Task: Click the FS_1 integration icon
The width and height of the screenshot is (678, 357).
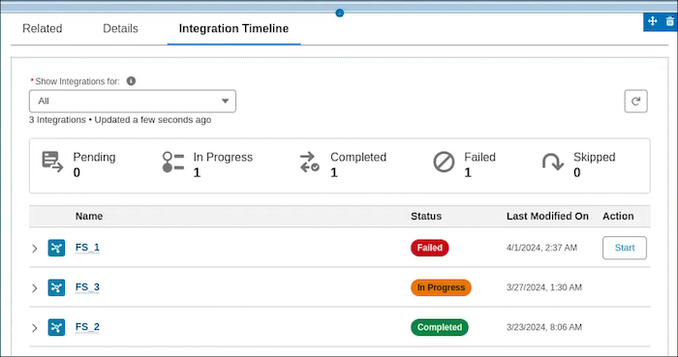Action: [56, 248]
